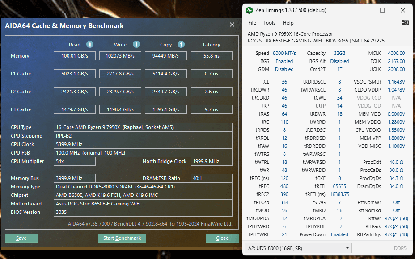The image size is (415, 259).
Task: Click L3 Cache Latency 9.7 ns
Action: 212,109
